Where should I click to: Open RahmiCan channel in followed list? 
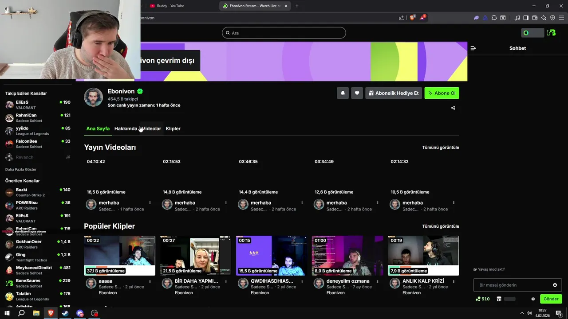38,118
